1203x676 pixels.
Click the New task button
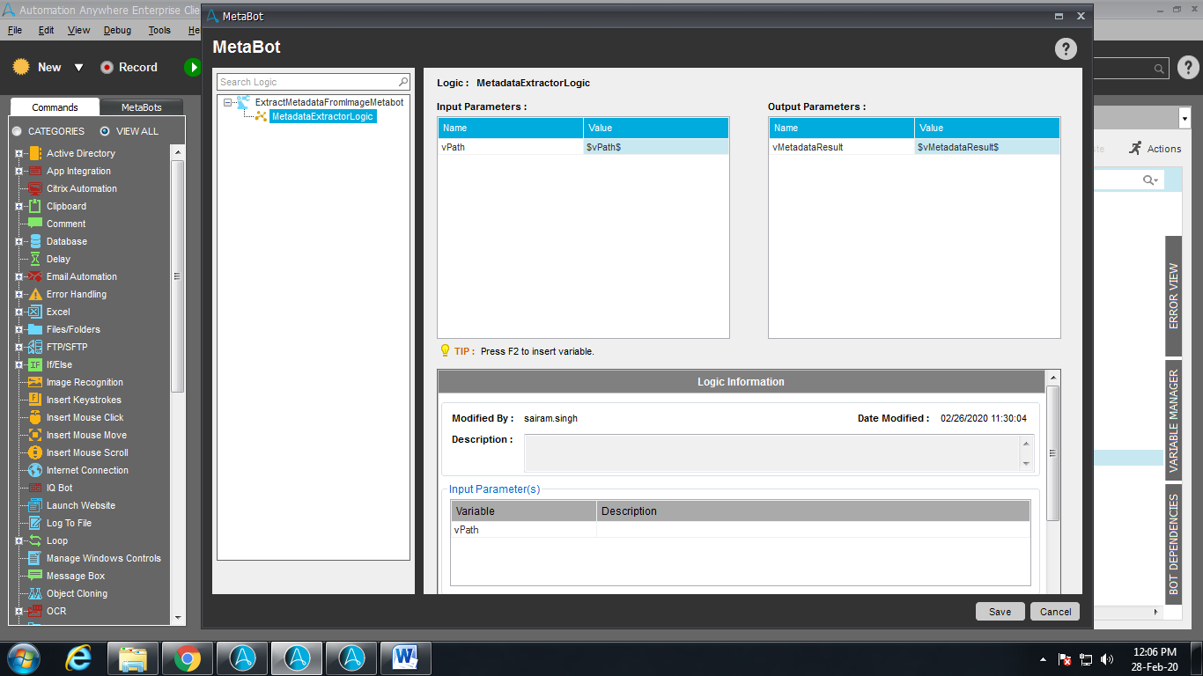coord(37,67)
